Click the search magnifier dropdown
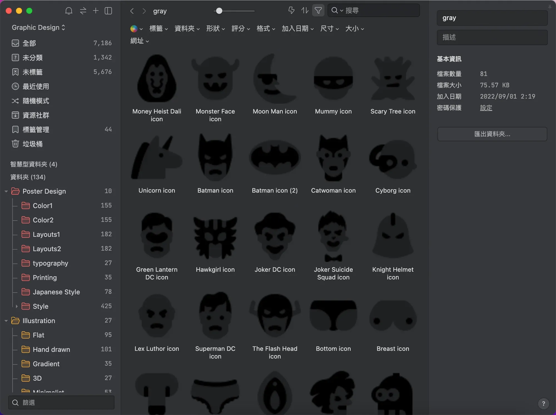Image resolution: width=556 pixels, height=415 pixels. coord(337,11)
